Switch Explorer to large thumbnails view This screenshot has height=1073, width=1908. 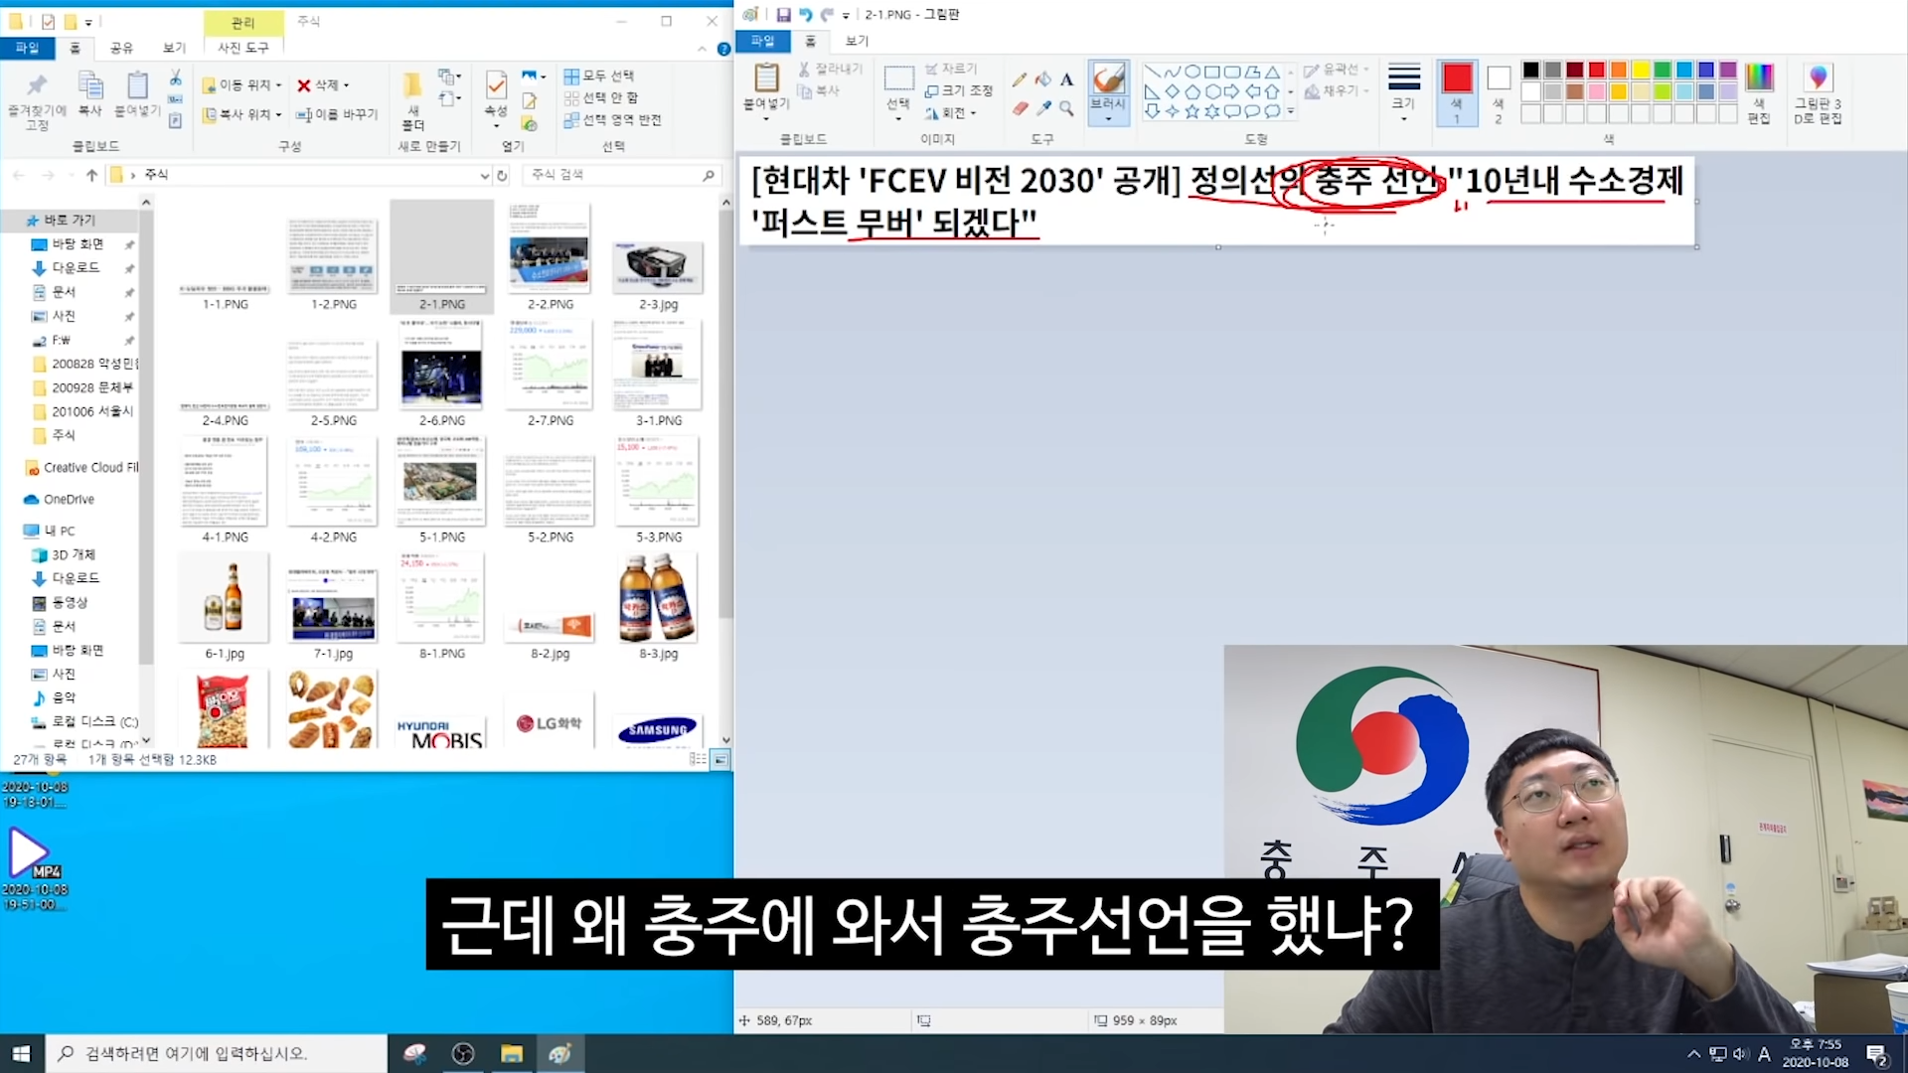tap(720, 759)
